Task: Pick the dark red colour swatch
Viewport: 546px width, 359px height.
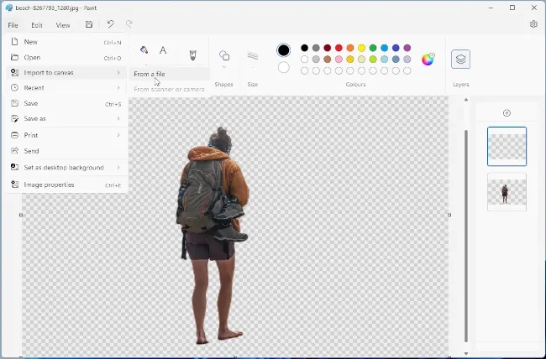Action: 327,48
